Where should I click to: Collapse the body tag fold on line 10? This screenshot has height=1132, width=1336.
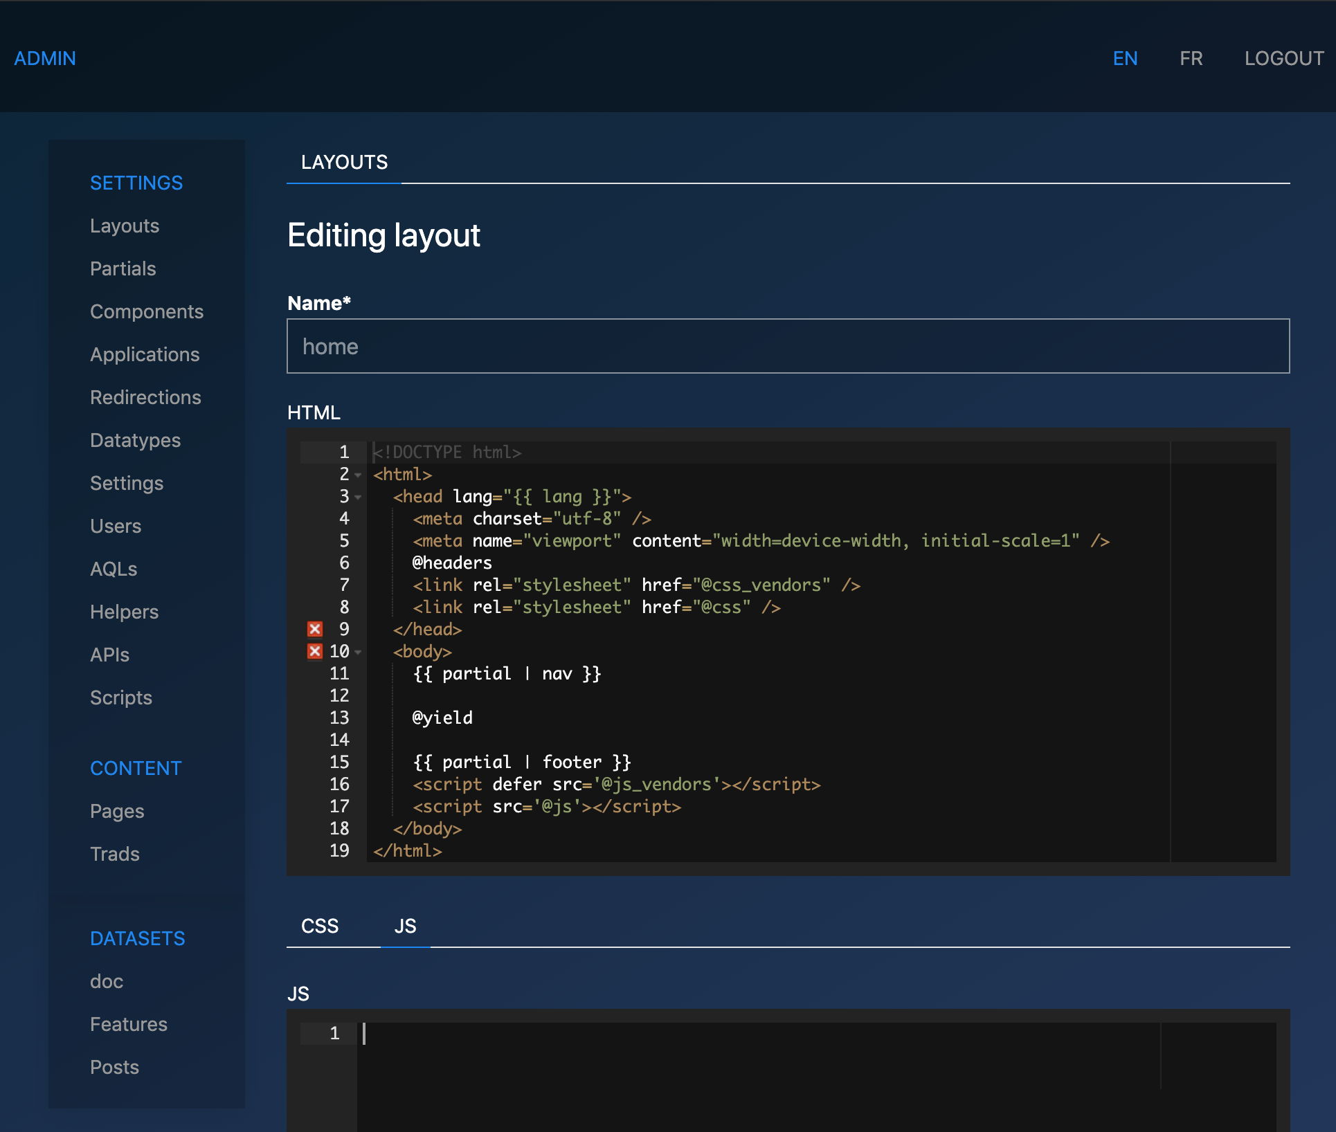point(358,652)
